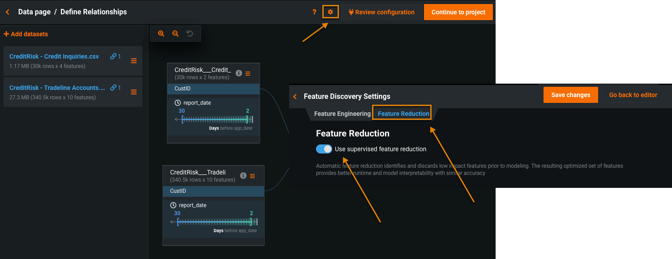Image resolution: width=672 pixels, height=259 pixels.
Task: Click Continue to project button
Action: (x=458, y=12)
